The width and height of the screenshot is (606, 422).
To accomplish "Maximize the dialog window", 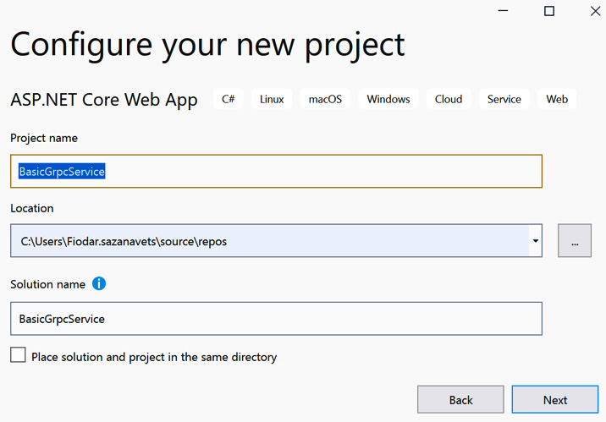I will point(549,11).
